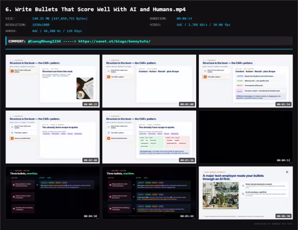Click the @CuongNhung1234 username in comment

44,41
